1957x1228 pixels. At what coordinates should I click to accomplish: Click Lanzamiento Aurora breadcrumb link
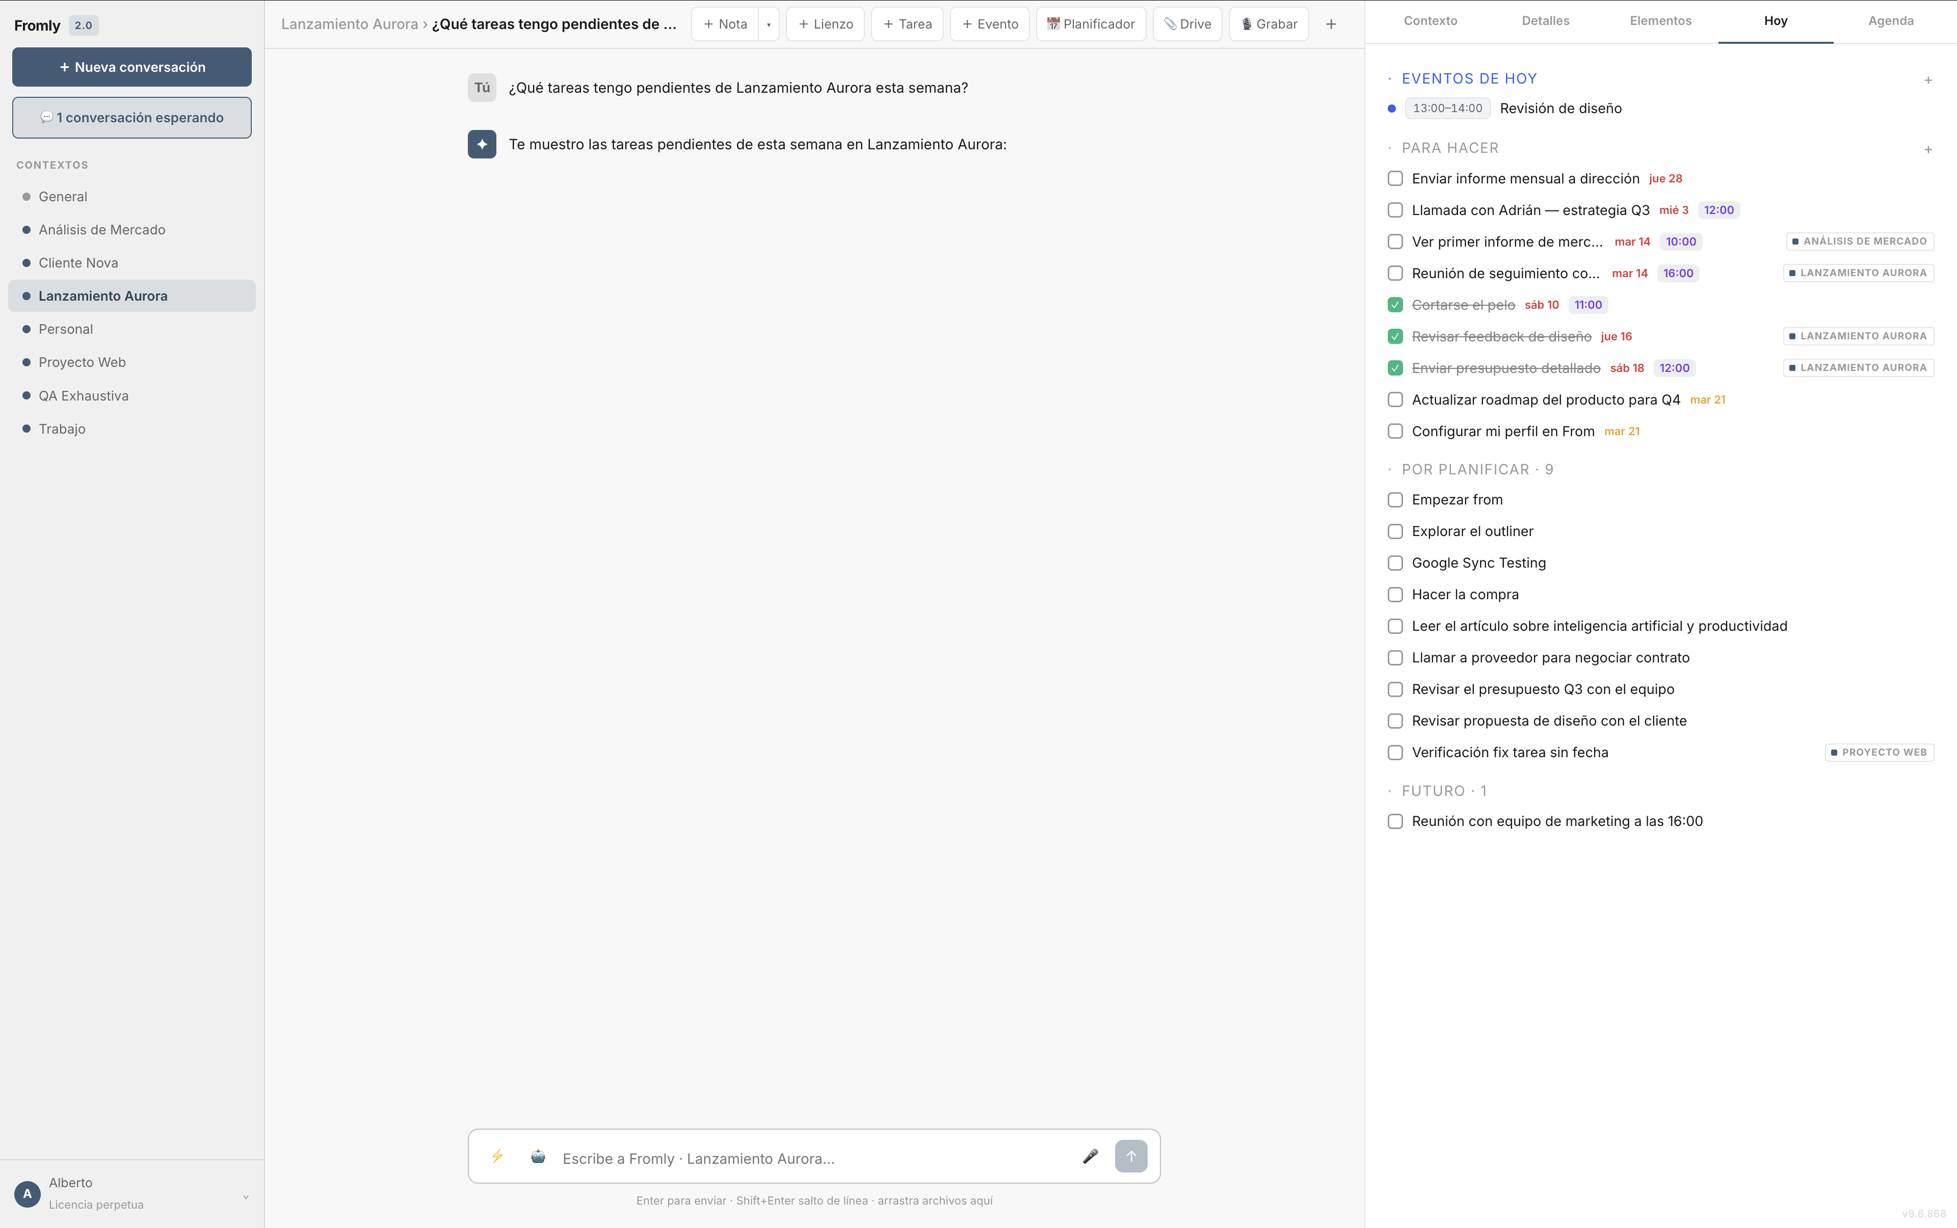point(349,24)
